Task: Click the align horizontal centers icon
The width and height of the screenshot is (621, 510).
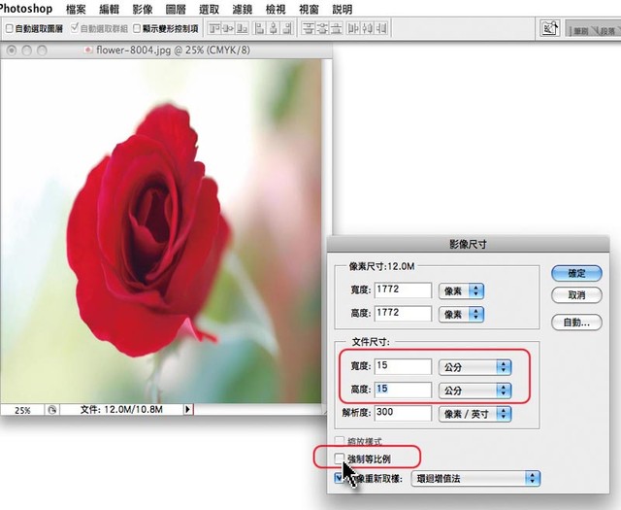Action: click(x=274, y=28)
